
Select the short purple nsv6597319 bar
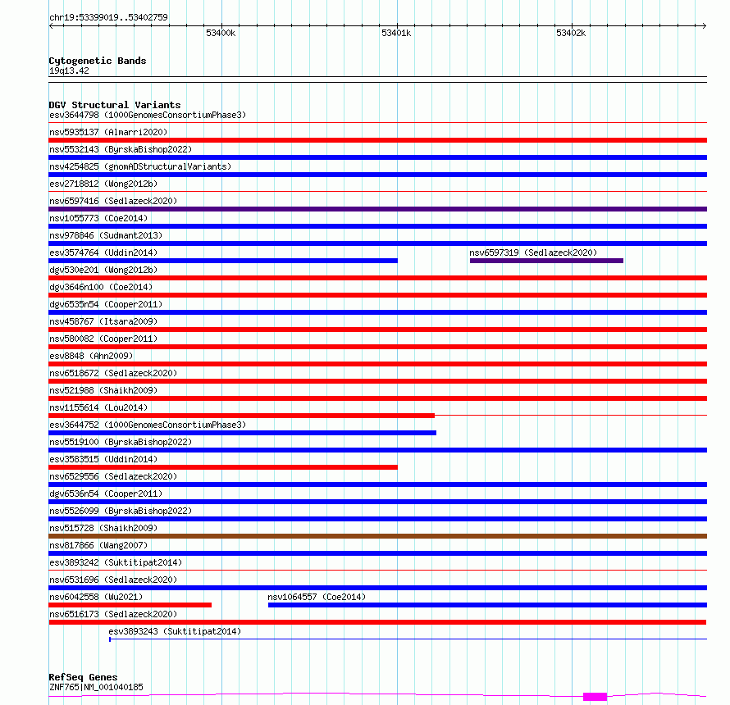(x=546, y=261)
